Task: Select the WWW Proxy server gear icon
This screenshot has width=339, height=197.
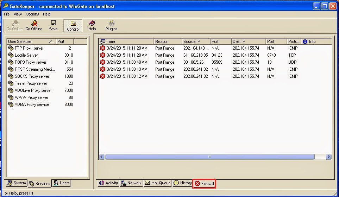Action: tap(11, 97)
